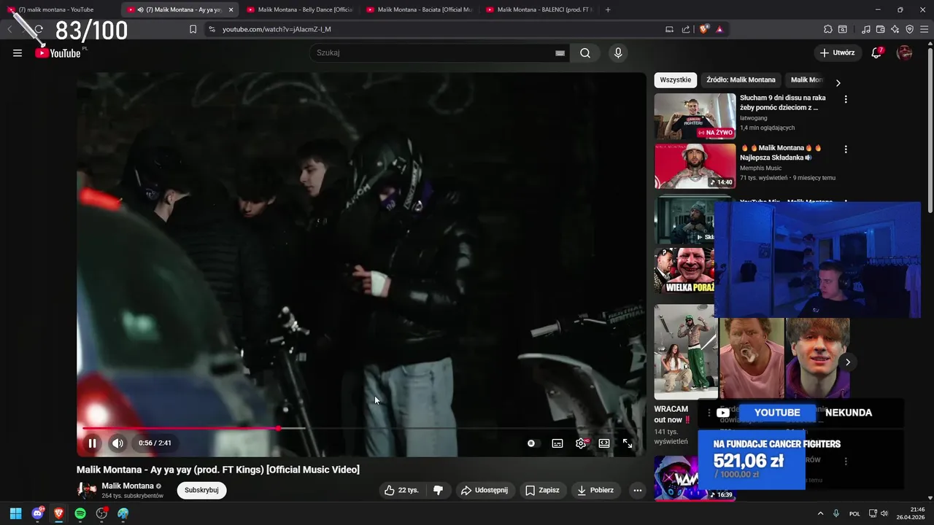Open the YouTube hamburger guide menu

18,52
